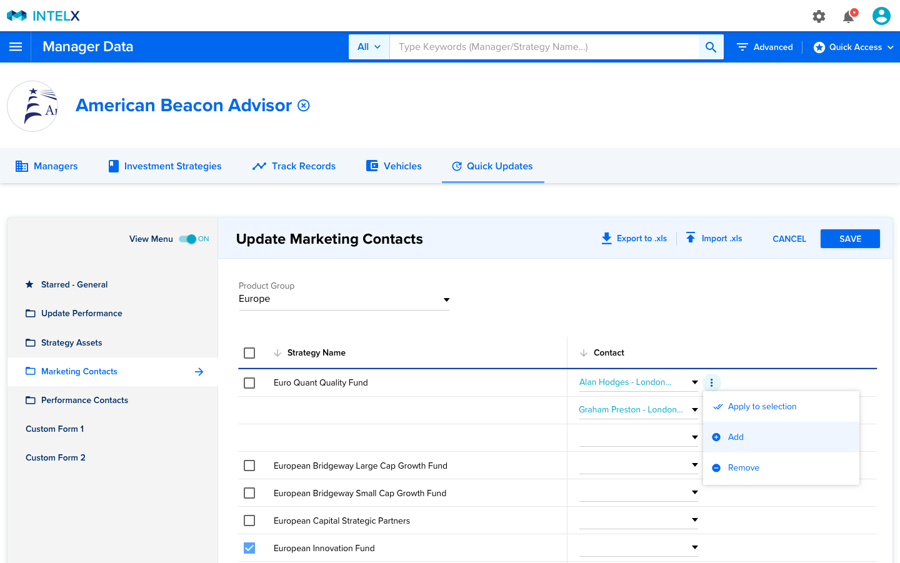Open the hamburger navigation menu
This screenshot has width=900, height=563.
pyautogui.click(x=16, y=47)
